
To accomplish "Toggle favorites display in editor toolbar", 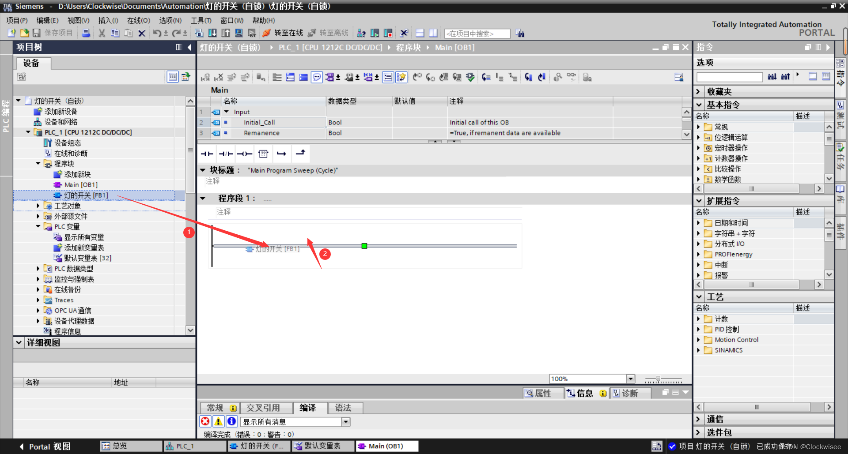I will coord(401,77).
